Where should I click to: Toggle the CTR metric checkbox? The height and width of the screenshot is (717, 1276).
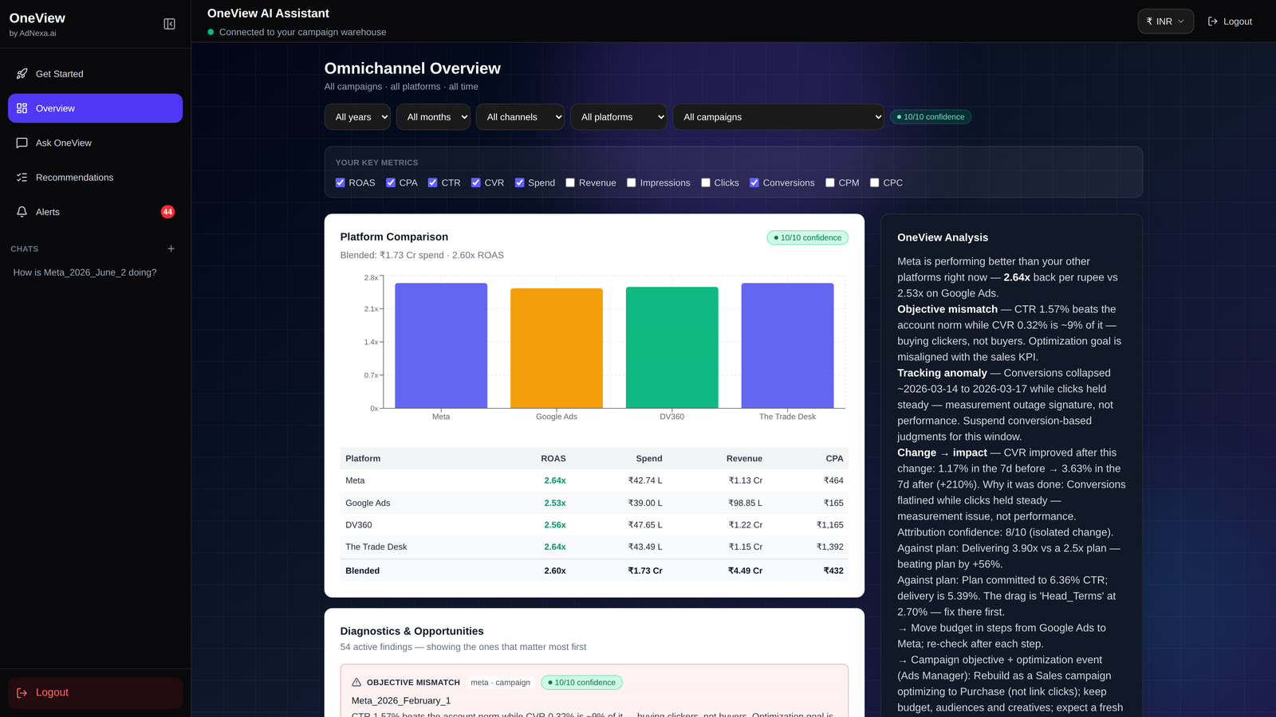tap(433, 182)
